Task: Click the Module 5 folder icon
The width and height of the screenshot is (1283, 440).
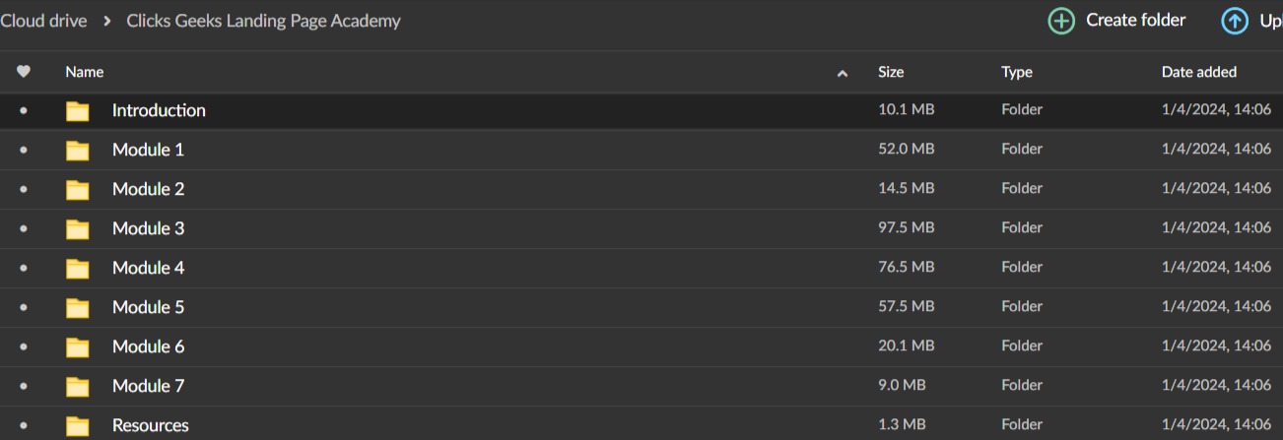Action: point(77,308)
